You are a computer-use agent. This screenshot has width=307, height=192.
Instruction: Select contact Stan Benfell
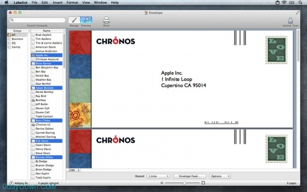click(x=47, y=83)
